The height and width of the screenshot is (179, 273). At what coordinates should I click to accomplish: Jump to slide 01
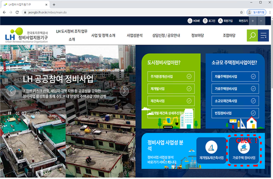coord(17,114)
